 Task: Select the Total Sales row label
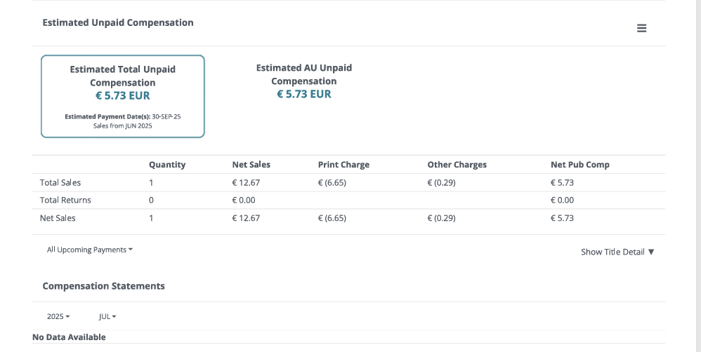60,183
